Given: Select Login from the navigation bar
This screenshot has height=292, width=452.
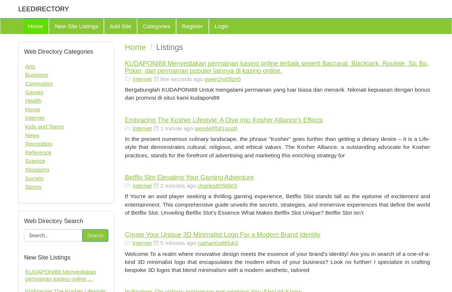Looking at the screenshot, I should tap(221, 26).
